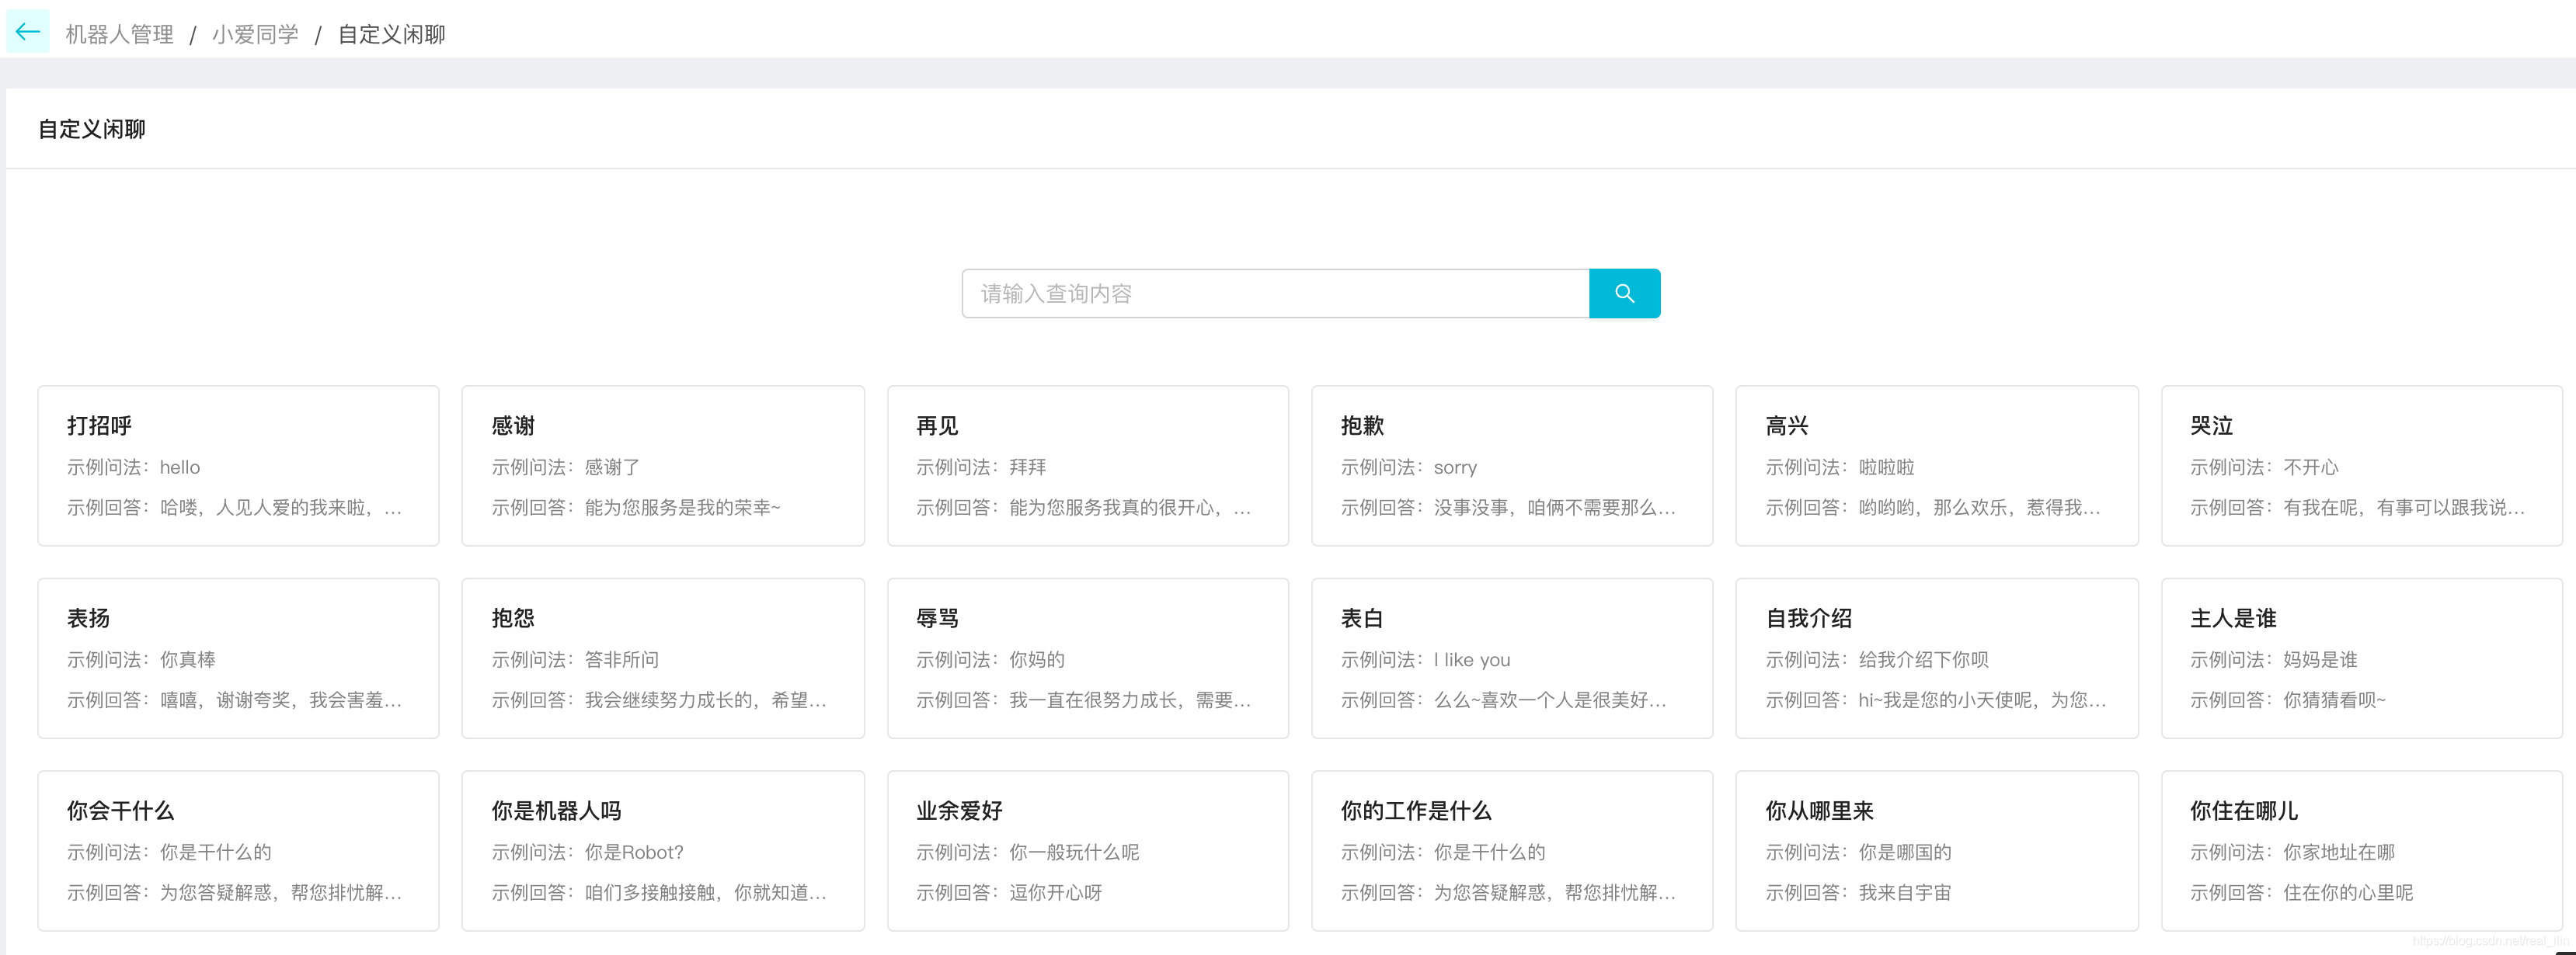This screenshot has height=955, width=2576.
Task: Open the 表白 card
Action: [x=1512, y=658]
